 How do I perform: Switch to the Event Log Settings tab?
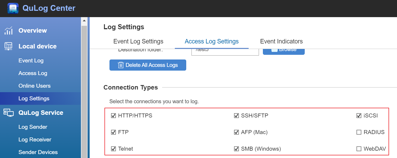click(138, 42)
